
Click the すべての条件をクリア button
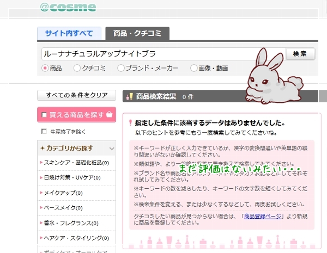(x=76, y=95)
